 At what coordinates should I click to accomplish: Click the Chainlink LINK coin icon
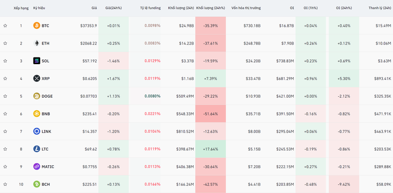point(36,131)
